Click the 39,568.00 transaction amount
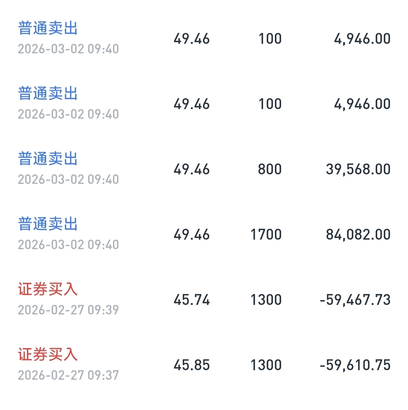 point(358,169)
